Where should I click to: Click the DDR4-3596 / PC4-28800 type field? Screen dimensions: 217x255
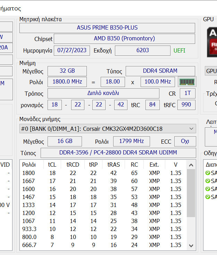(118, 153)
